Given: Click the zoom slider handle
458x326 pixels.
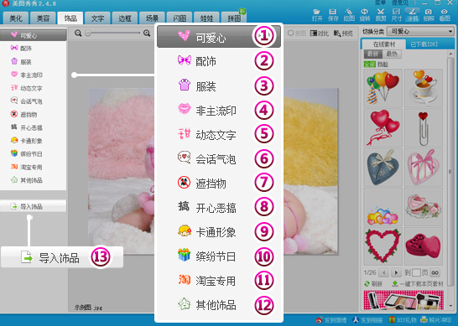Looking at the screenshot, I should pyautogui.click(x=88, y=33).
